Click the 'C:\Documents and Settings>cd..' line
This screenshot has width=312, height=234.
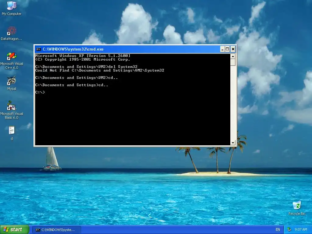[x=72, y=85]
